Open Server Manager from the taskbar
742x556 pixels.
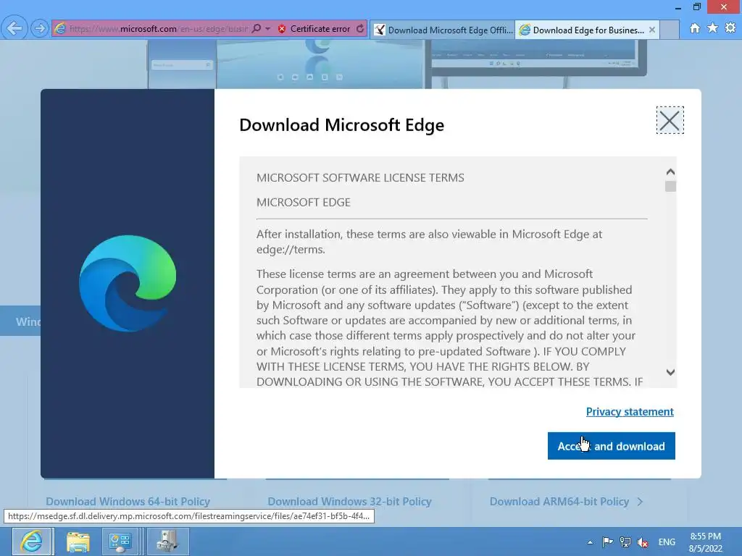[120, 542]
